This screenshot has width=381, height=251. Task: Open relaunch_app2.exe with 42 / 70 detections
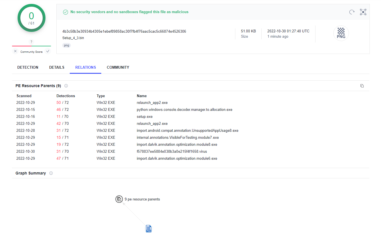point(152,124)
